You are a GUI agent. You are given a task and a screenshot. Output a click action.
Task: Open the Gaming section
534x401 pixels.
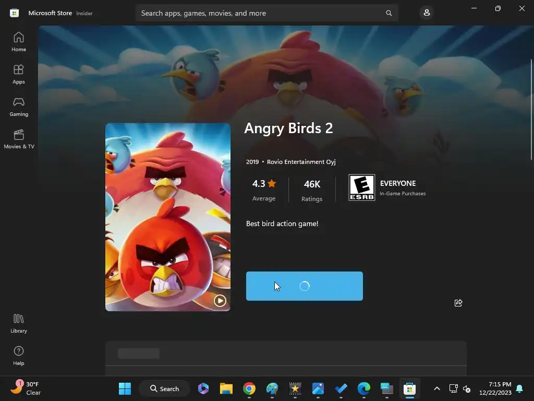point(19,107)
